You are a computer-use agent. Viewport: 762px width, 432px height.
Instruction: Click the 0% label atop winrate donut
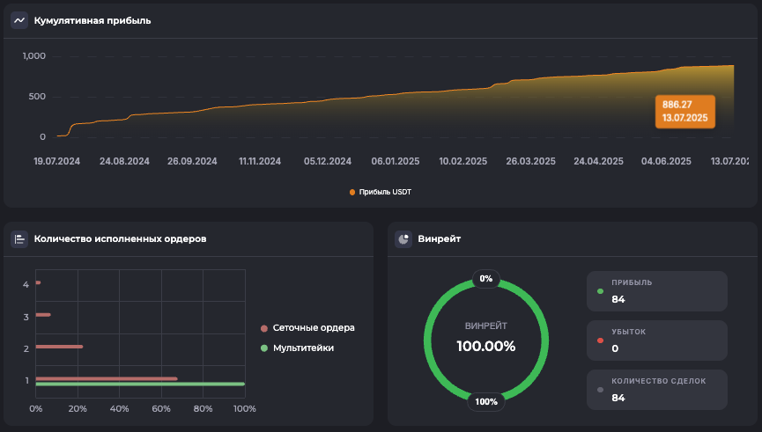pyautogui.click(x=486, y=279)
